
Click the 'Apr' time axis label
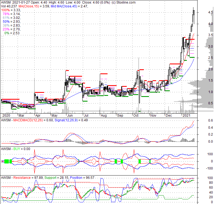(x=38, y=116)
